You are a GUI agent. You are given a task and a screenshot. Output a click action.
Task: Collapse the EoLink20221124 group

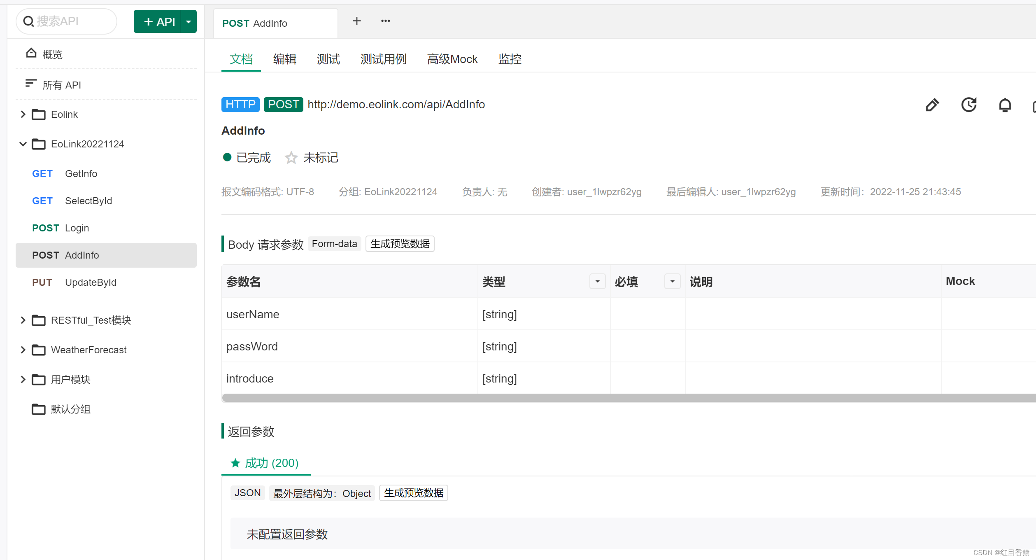[x=23, y=144]
